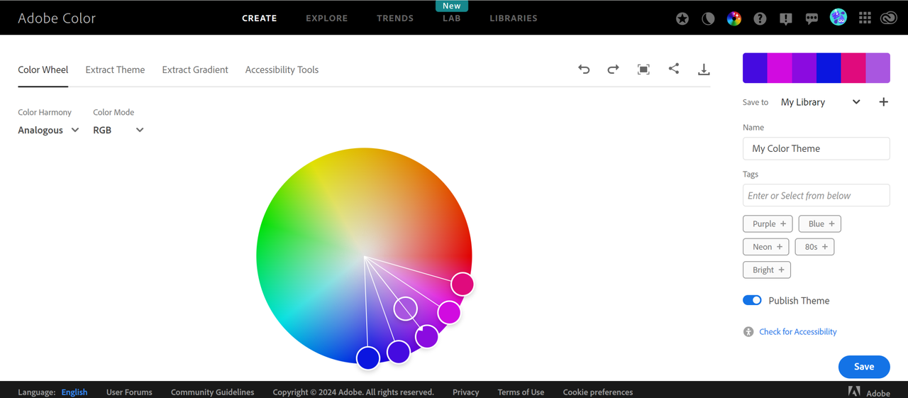This screenshot has height=398, width=908.
Task: Open the Creative Cloud icon
Action: coord(889,19)
